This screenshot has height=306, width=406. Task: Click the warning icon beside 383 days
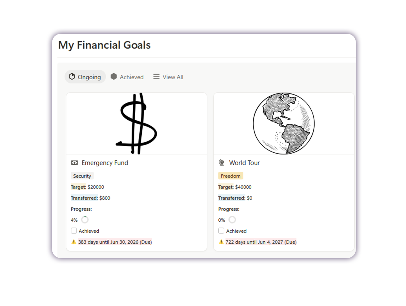pos(74,242)
